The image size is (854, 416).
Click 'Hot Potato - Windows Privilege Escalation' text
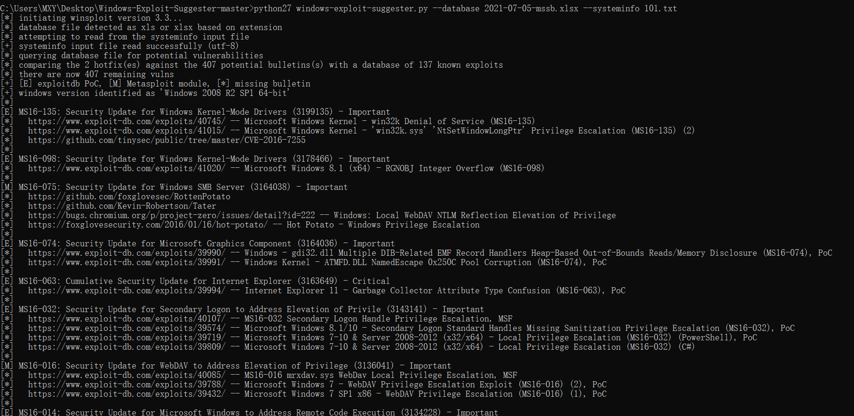383,225
